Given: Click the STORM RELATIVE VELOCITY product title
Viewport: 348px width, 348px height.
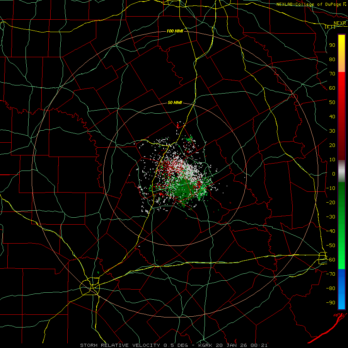Looking at the screenshot, I should (x=120, y=345).
